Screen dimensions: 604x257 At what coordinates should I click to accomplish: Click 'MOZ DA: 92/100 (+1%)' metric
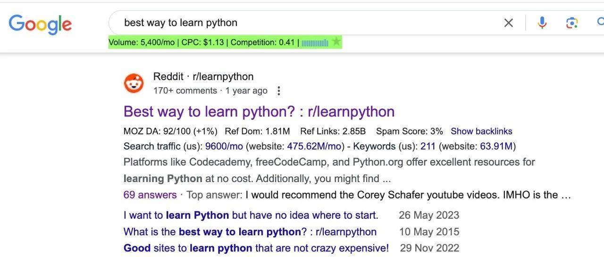[x=170, y=131]
